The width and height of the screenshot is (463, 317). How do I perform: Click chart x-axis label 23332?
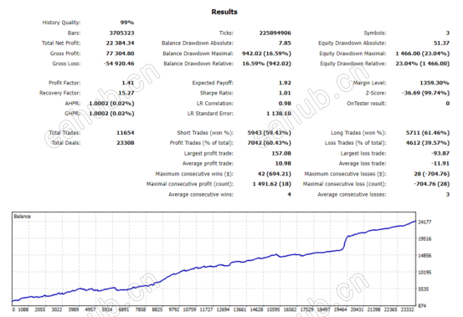pyautogui.click(x=407, y=309)
